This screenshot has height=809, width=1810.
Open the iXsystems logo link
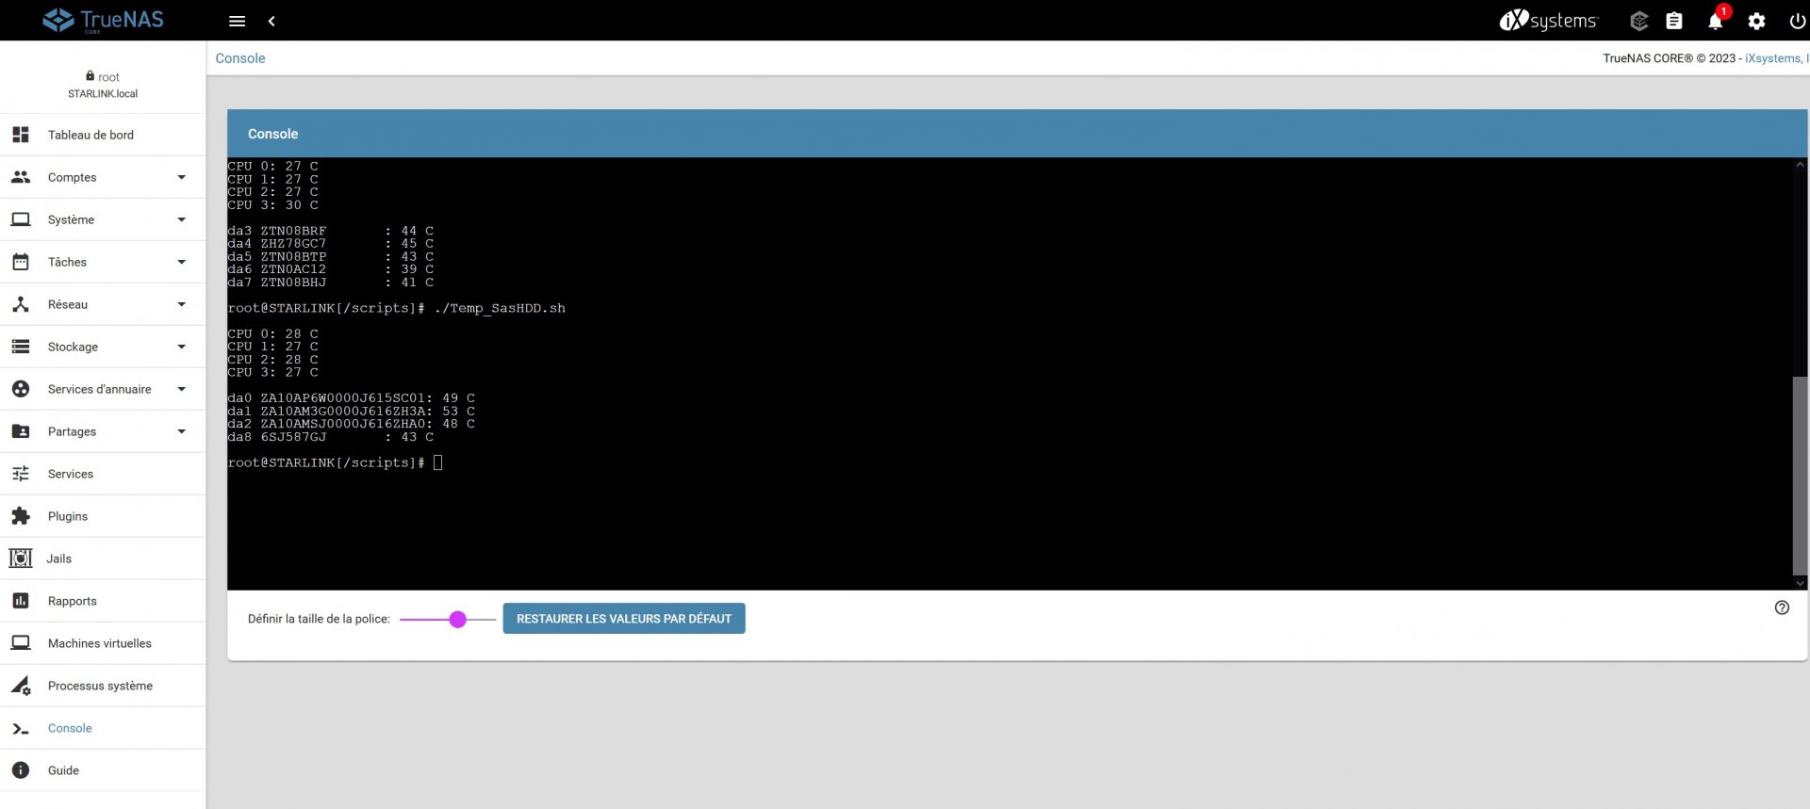1548,20
